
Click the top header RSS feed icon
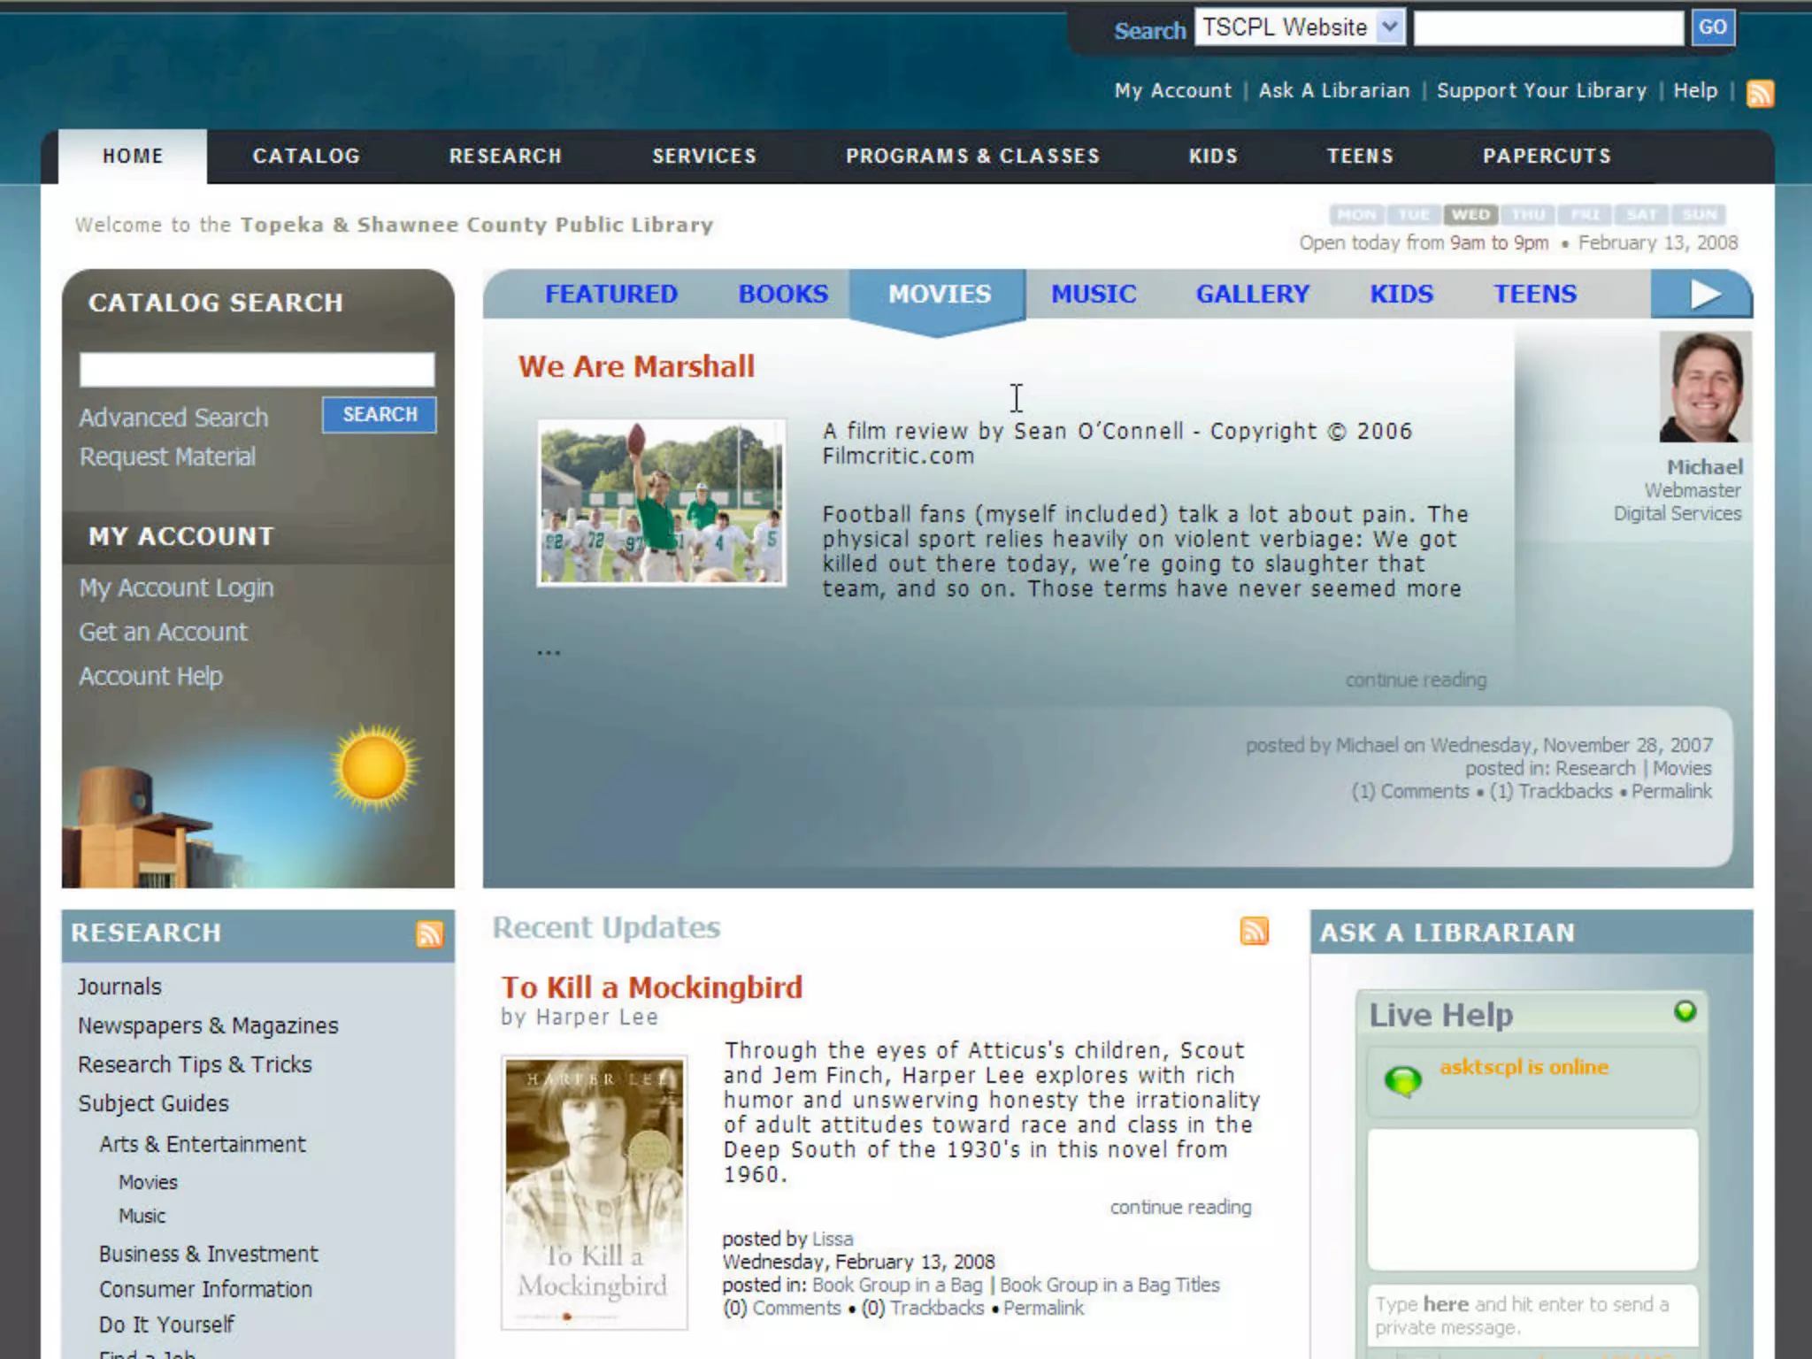1759,93
